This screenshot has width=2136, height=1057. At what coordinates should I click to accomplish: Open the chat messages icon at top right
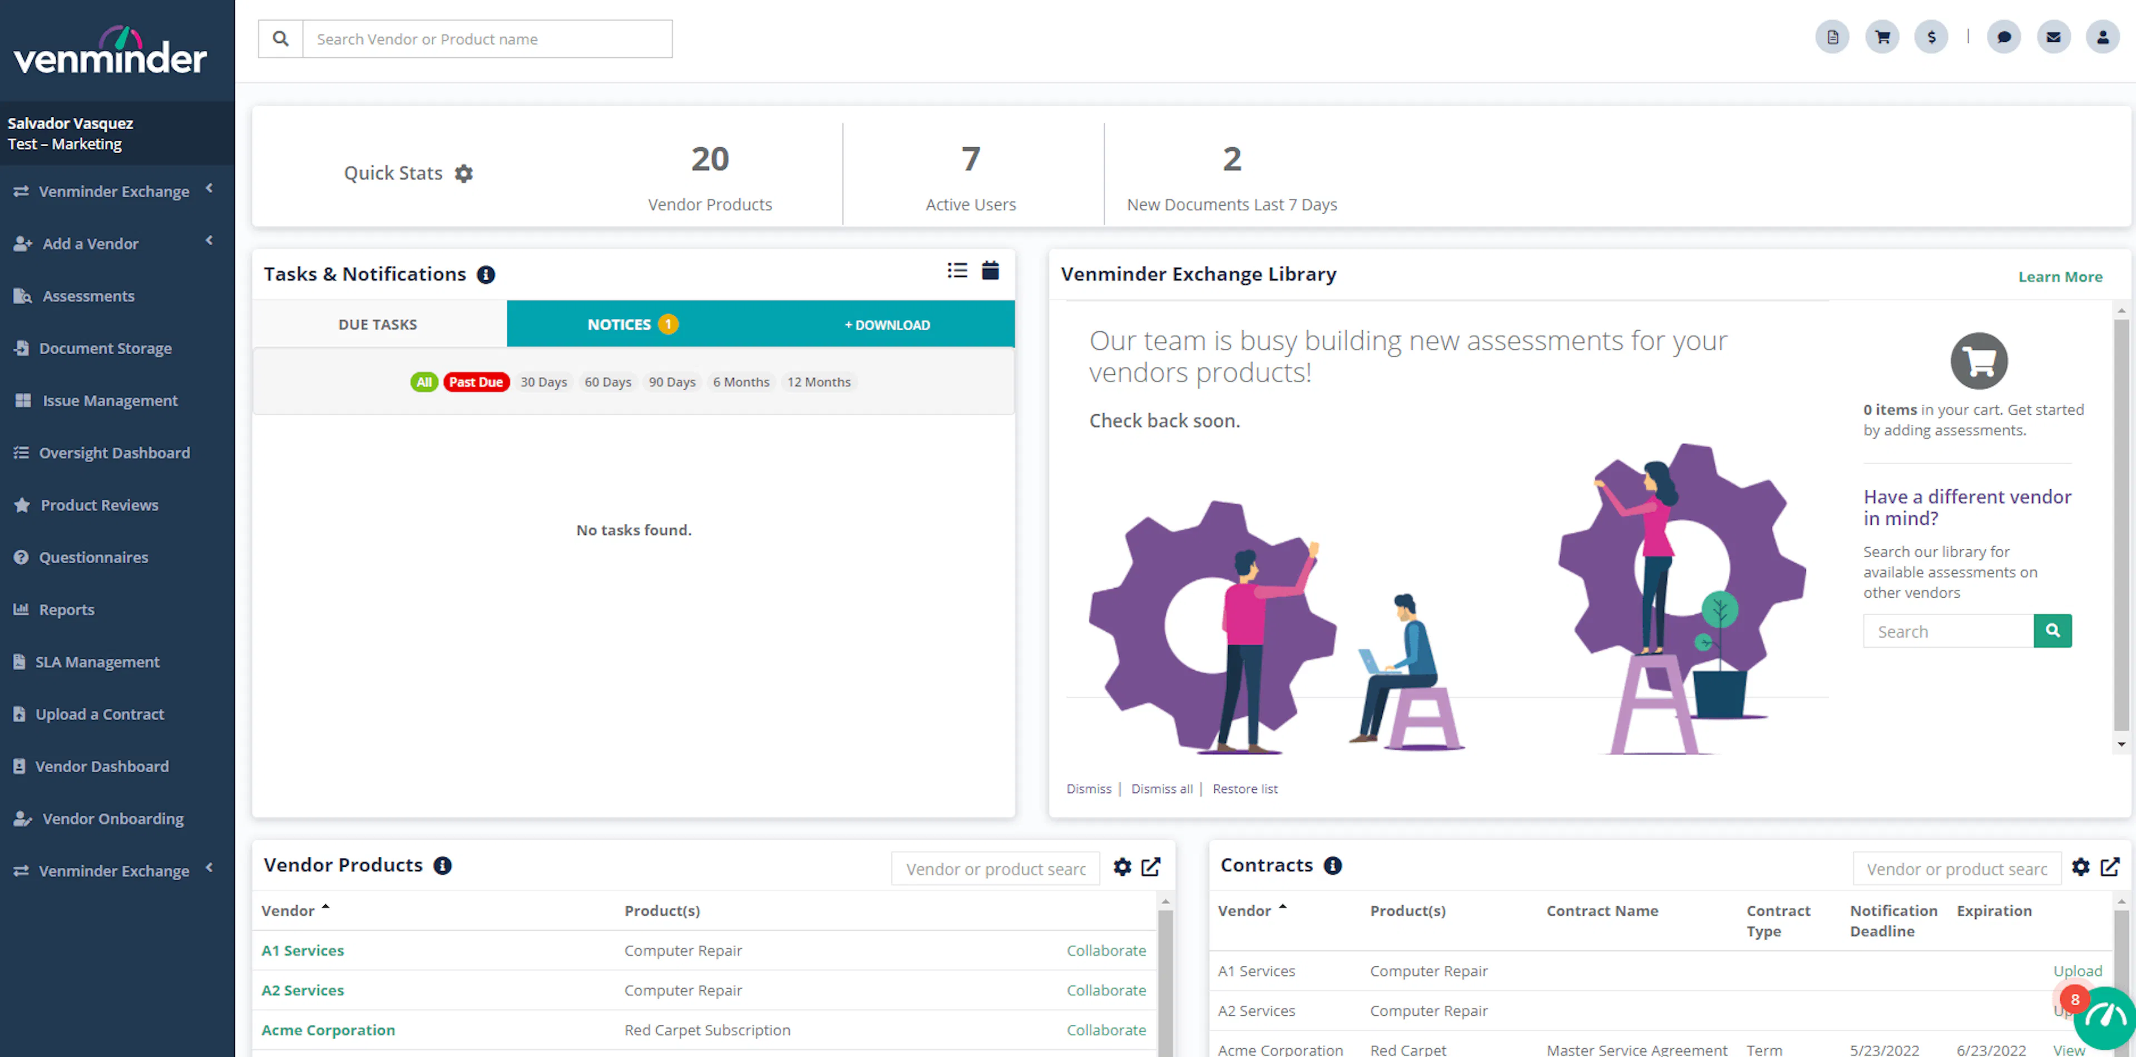click(2004, 37)
